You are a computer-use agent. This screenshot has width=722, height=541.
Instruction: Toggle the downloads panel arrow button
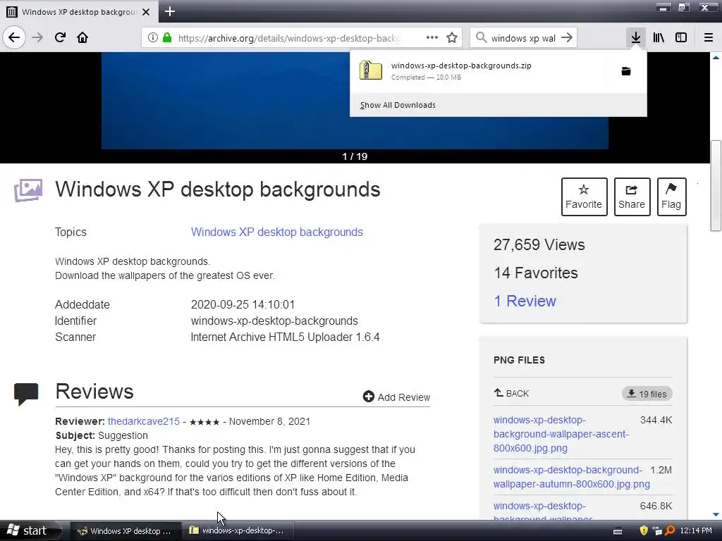(635, 38)
